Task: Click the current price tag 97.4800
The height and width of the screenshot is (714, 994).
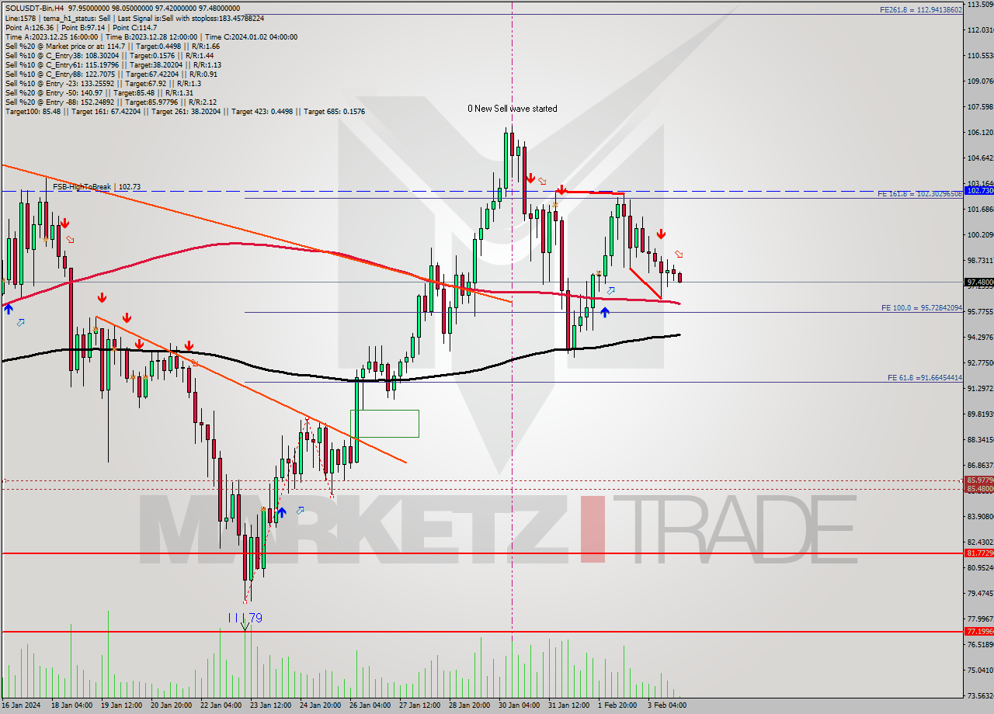Action: click(x=978, y=282)
